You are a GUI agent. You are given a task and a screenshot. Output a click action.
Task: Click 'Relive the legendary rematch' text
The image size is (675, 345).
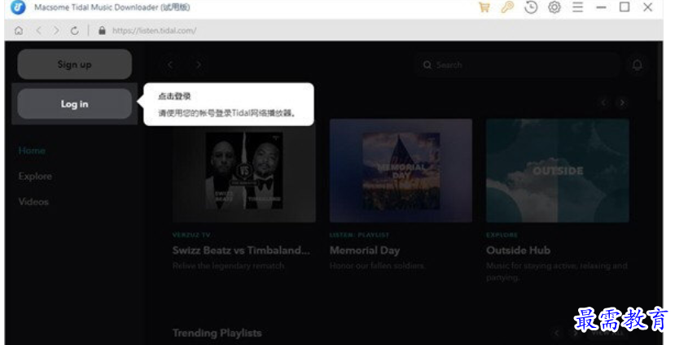click(x=228, y=266)
